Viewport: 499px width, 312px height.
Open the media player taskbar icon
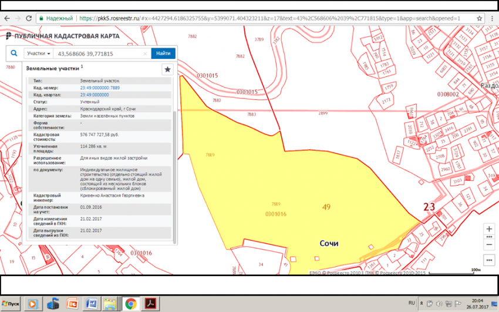(32, 304)
